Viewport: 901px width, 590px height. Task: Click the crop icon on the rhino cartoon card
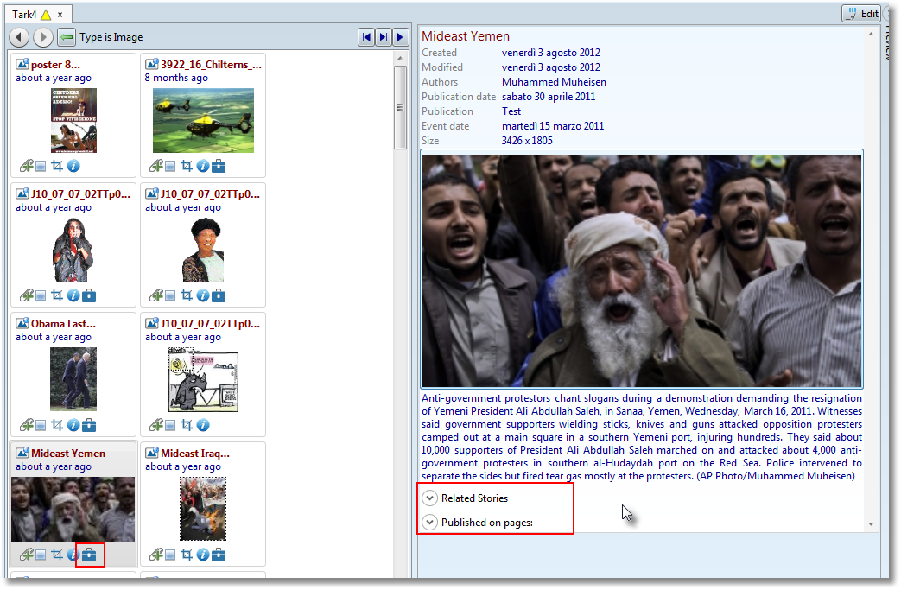187,425
